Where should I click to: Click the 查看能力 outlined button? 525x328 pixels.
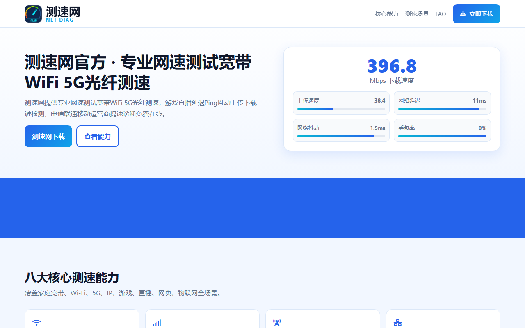[x=98, y=136]
